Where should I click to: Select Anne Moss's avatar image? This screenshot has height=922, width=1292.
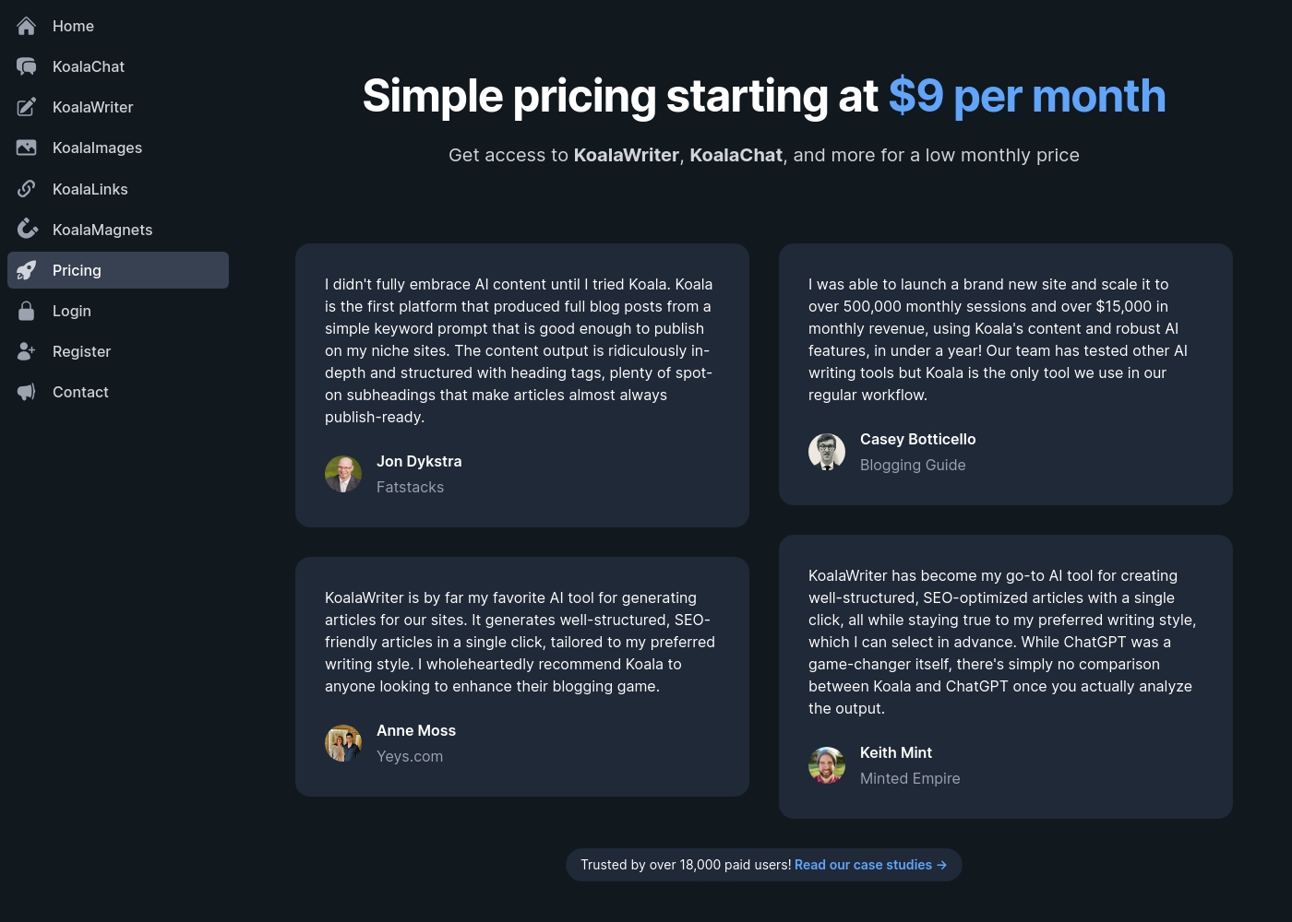click(x=343, y=743)
